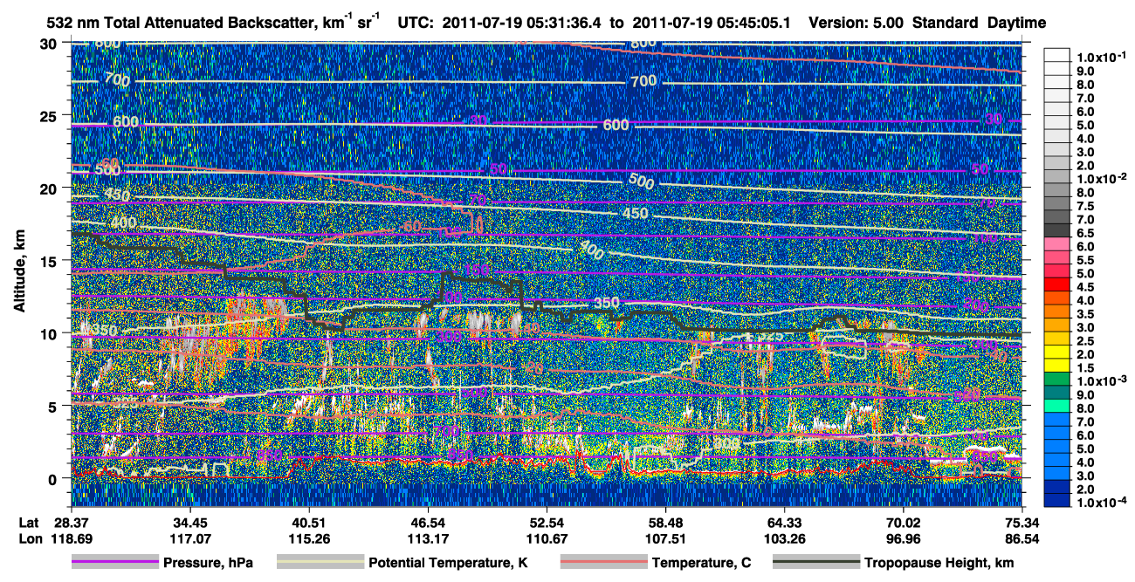Select the 'Tropopause Height, km' legend label

point(939,564)
